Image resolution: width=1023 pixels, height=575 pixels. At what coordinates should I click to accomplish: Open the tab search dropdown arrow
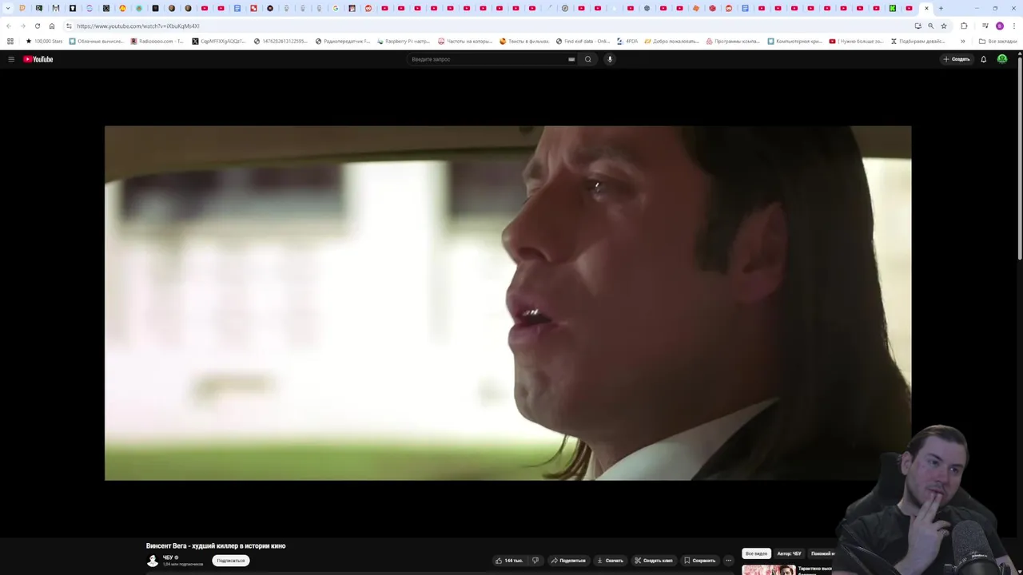pyautogui.click(x=8, y=8)
